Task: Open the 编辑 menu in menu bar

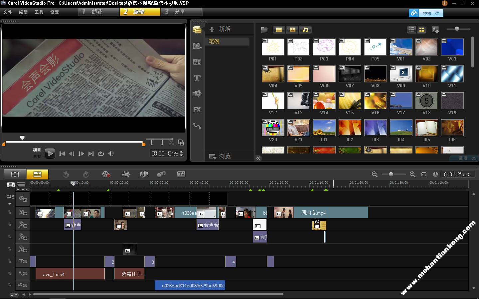Action: 23,12
